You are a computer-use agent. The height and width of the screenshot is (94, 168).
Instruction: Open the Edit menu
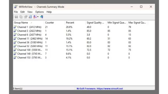pos(22,12)
